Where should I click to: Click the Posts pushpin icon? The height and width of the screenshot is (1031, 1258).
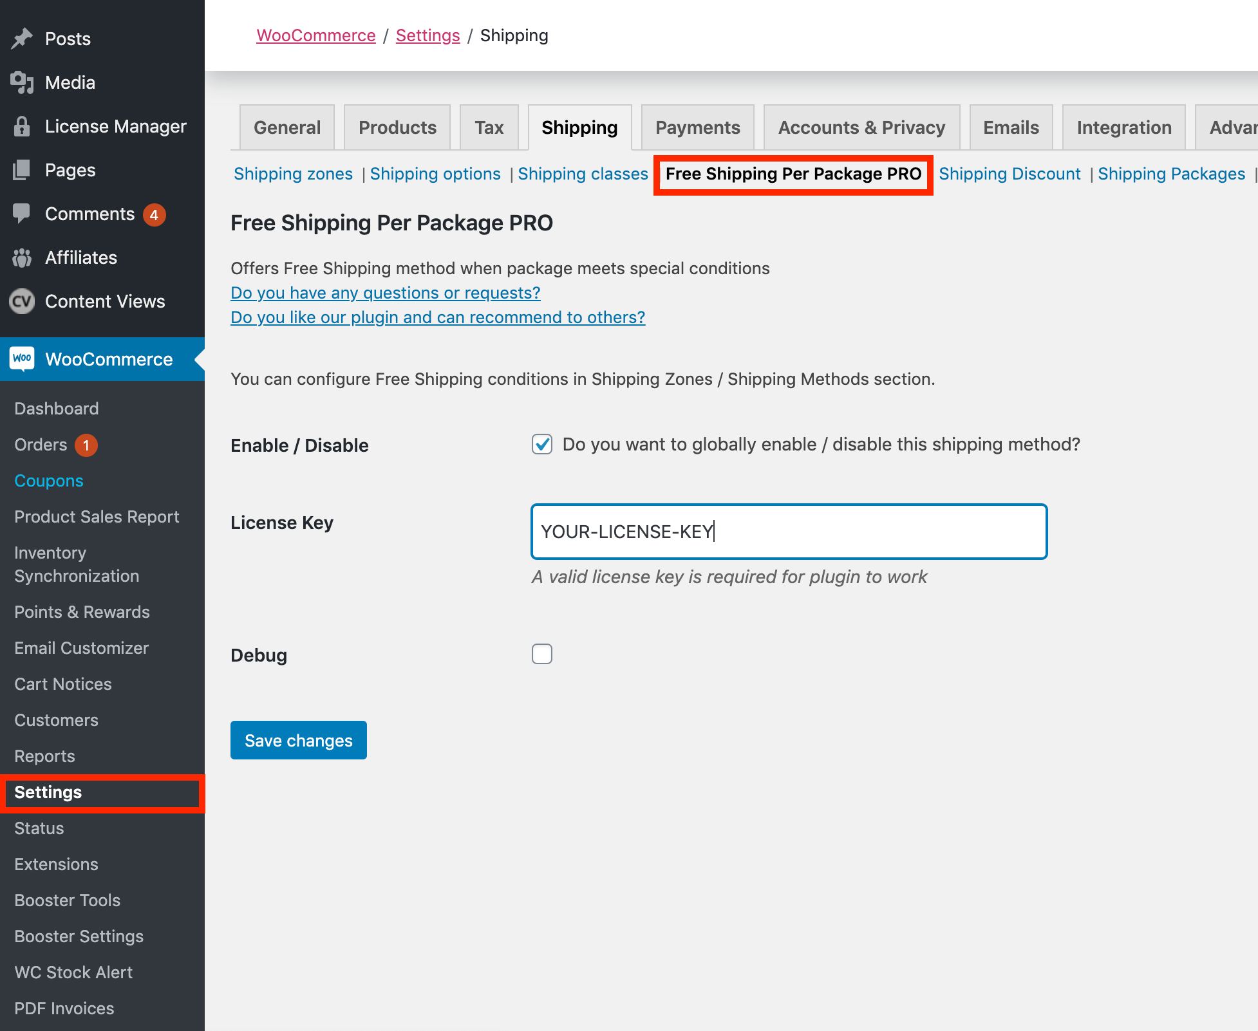tap(22, 39)
